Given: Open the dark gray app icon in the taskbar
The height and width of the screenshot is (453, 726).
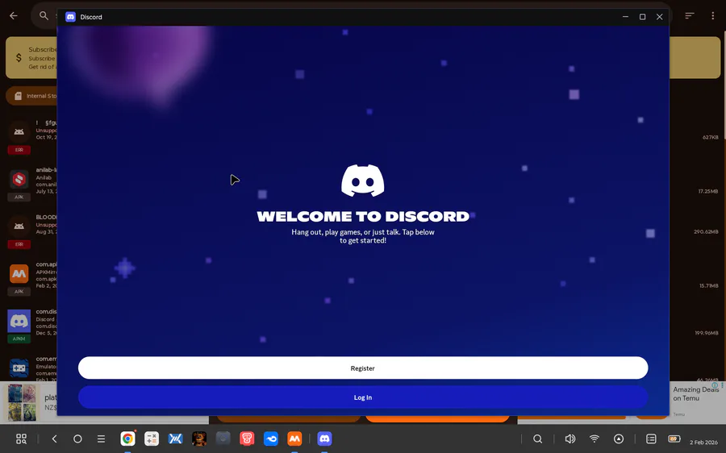Looking at the screenshot, I should pos(223,438).
